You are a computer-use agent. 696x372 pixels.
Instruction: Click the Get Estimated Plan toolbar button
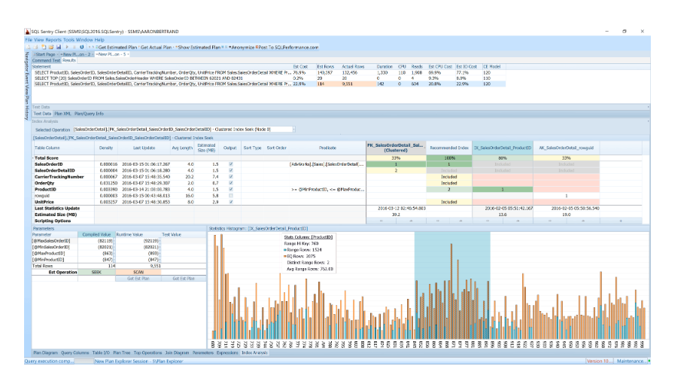(117, 47)
